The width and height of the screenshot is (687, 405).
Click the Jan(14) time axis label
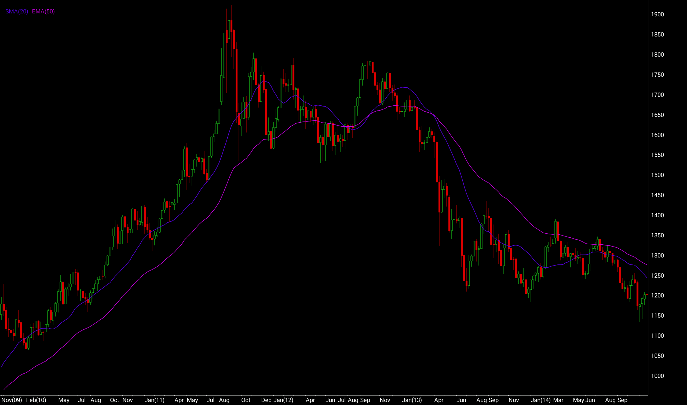541,400
